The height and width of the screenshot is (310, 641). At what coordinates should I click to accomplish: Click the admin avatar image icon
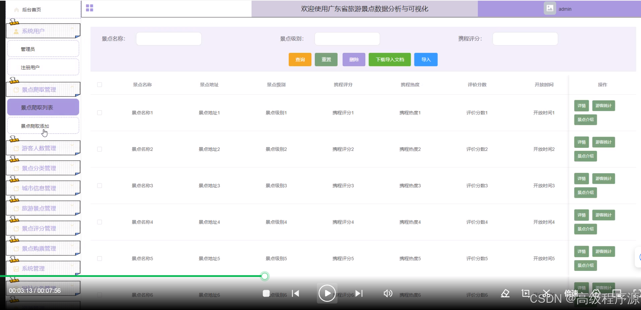tap(550, 8)
